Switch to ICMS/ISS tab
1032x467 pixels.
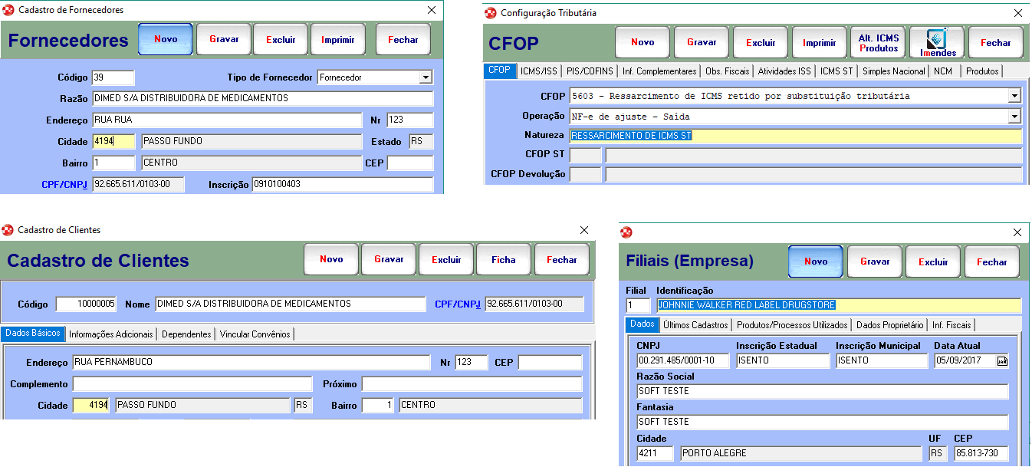click(x=539, y=71)
